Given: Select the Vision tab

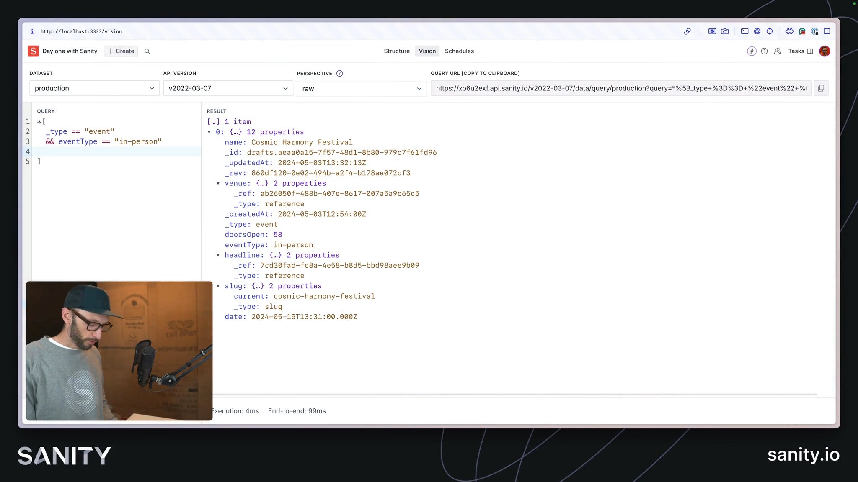Looking at the screenshot, I should pos(427,51).
